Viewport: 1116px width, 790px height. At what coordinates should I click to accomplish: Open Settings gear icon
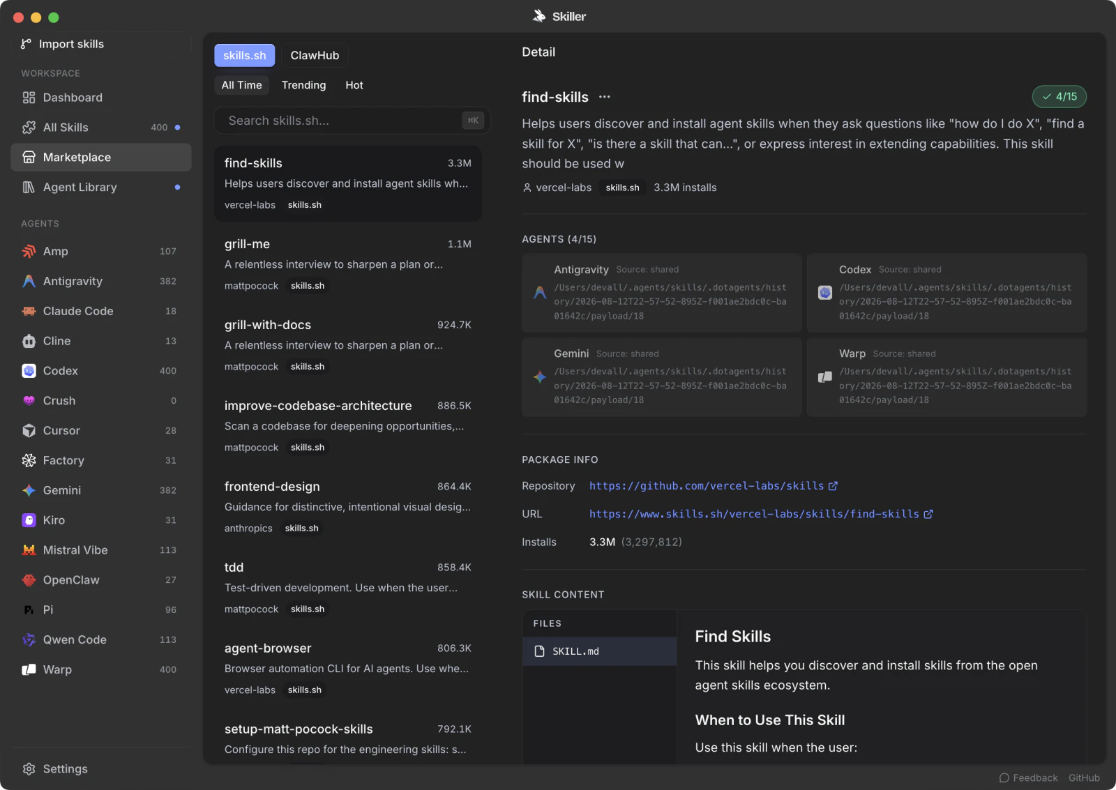(29, 769)
